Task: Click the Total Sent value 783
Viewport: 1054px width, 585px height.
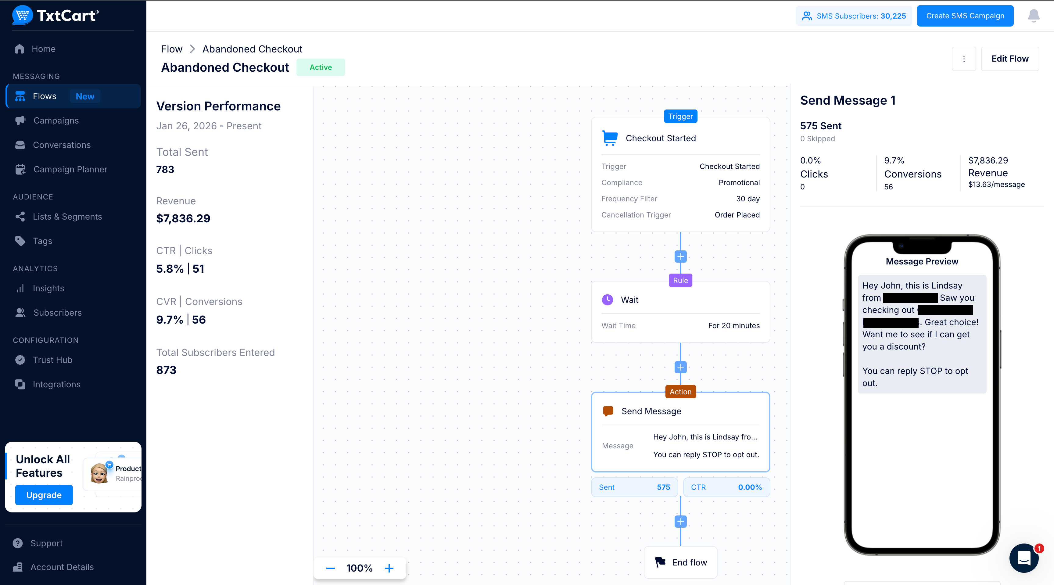Action: tap(165, 169)
